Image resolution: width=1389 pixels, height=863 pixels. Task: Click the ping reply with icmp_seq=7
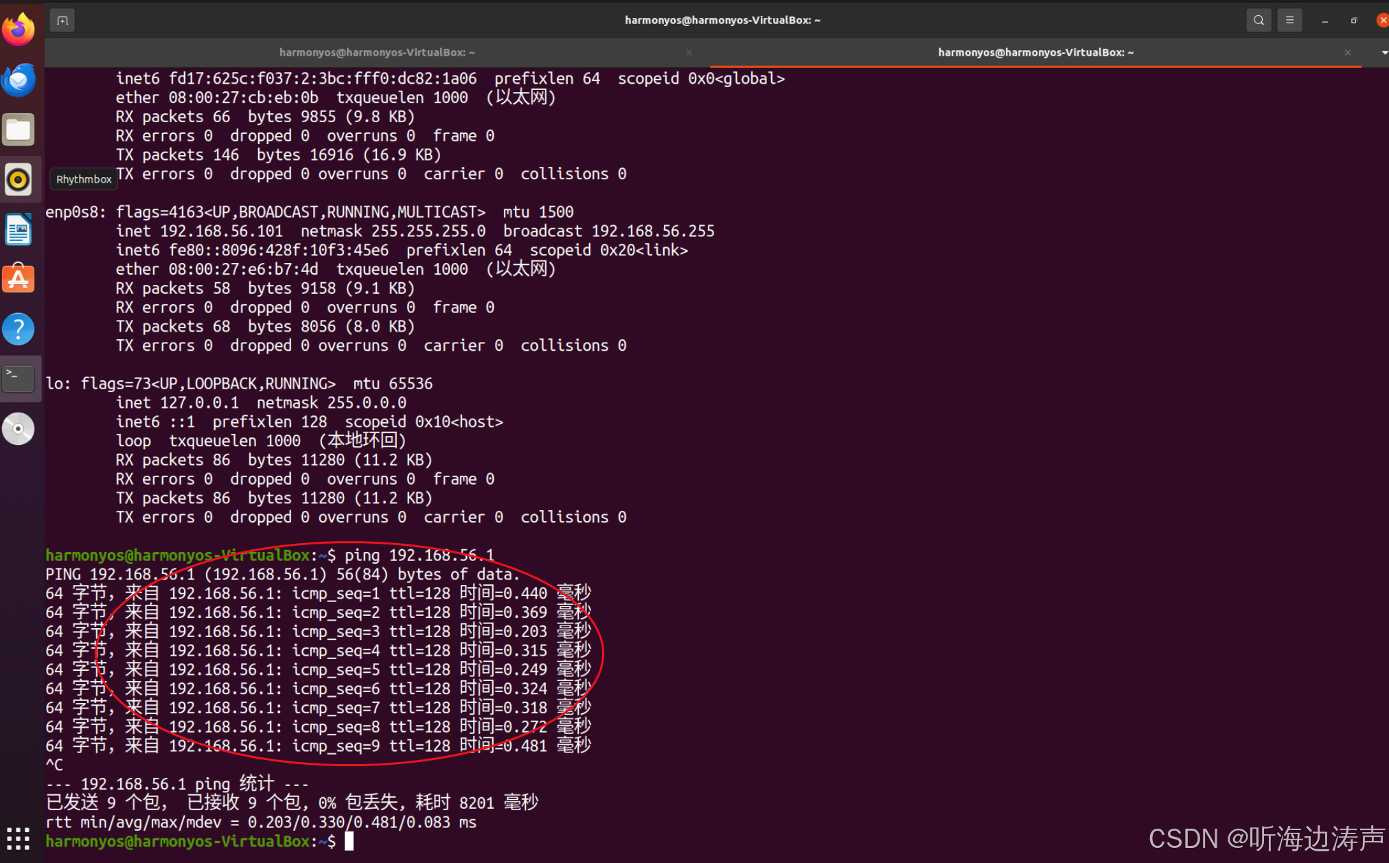[319, 708]
